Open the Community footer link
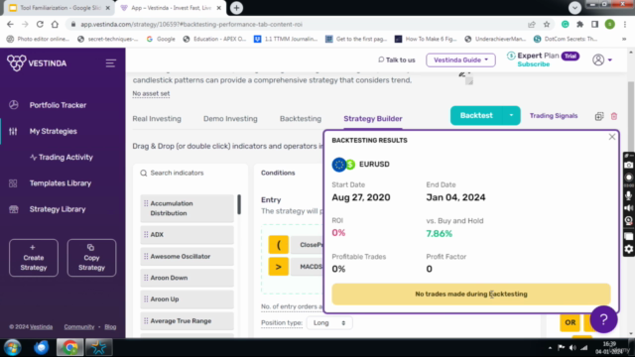The height and width of the screenshot is (357, 635). pos(79,326)
